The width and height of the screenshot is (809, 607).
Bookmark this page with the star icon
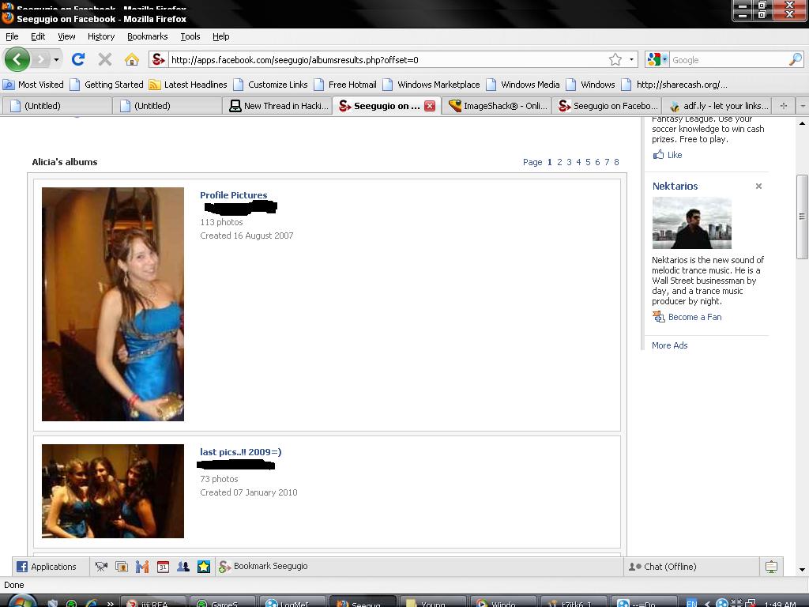click(x=615, y=59)
